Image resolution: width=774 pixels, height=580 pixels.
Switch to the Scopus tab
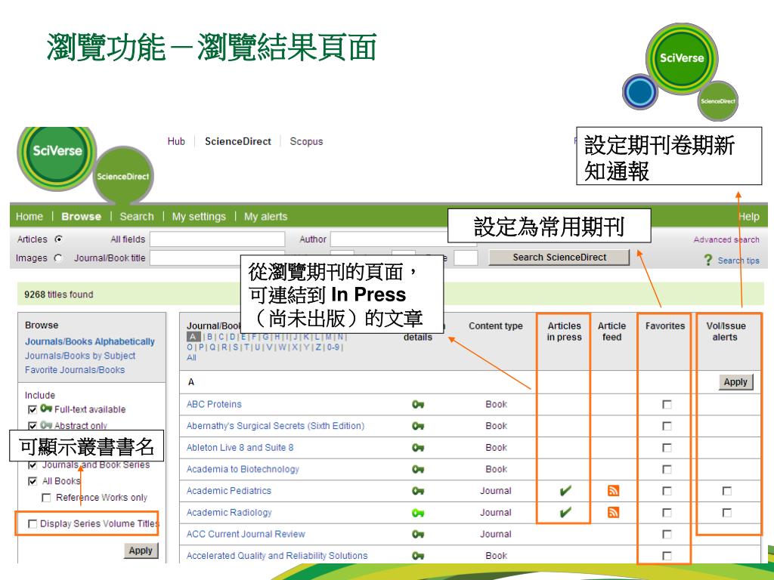click(306, 141)
